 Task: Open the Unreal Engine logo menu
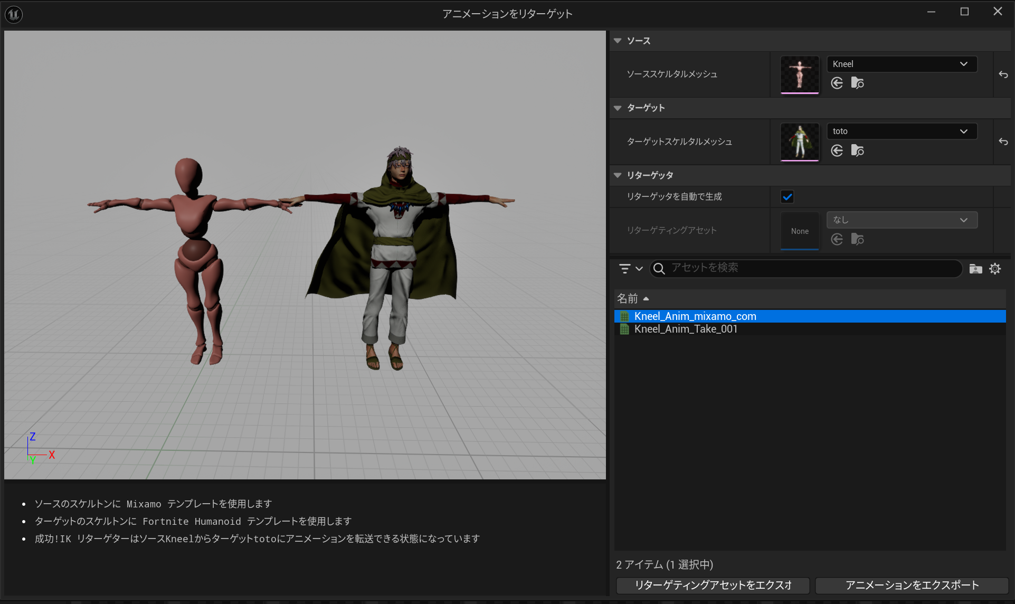[x=14, y=14]
